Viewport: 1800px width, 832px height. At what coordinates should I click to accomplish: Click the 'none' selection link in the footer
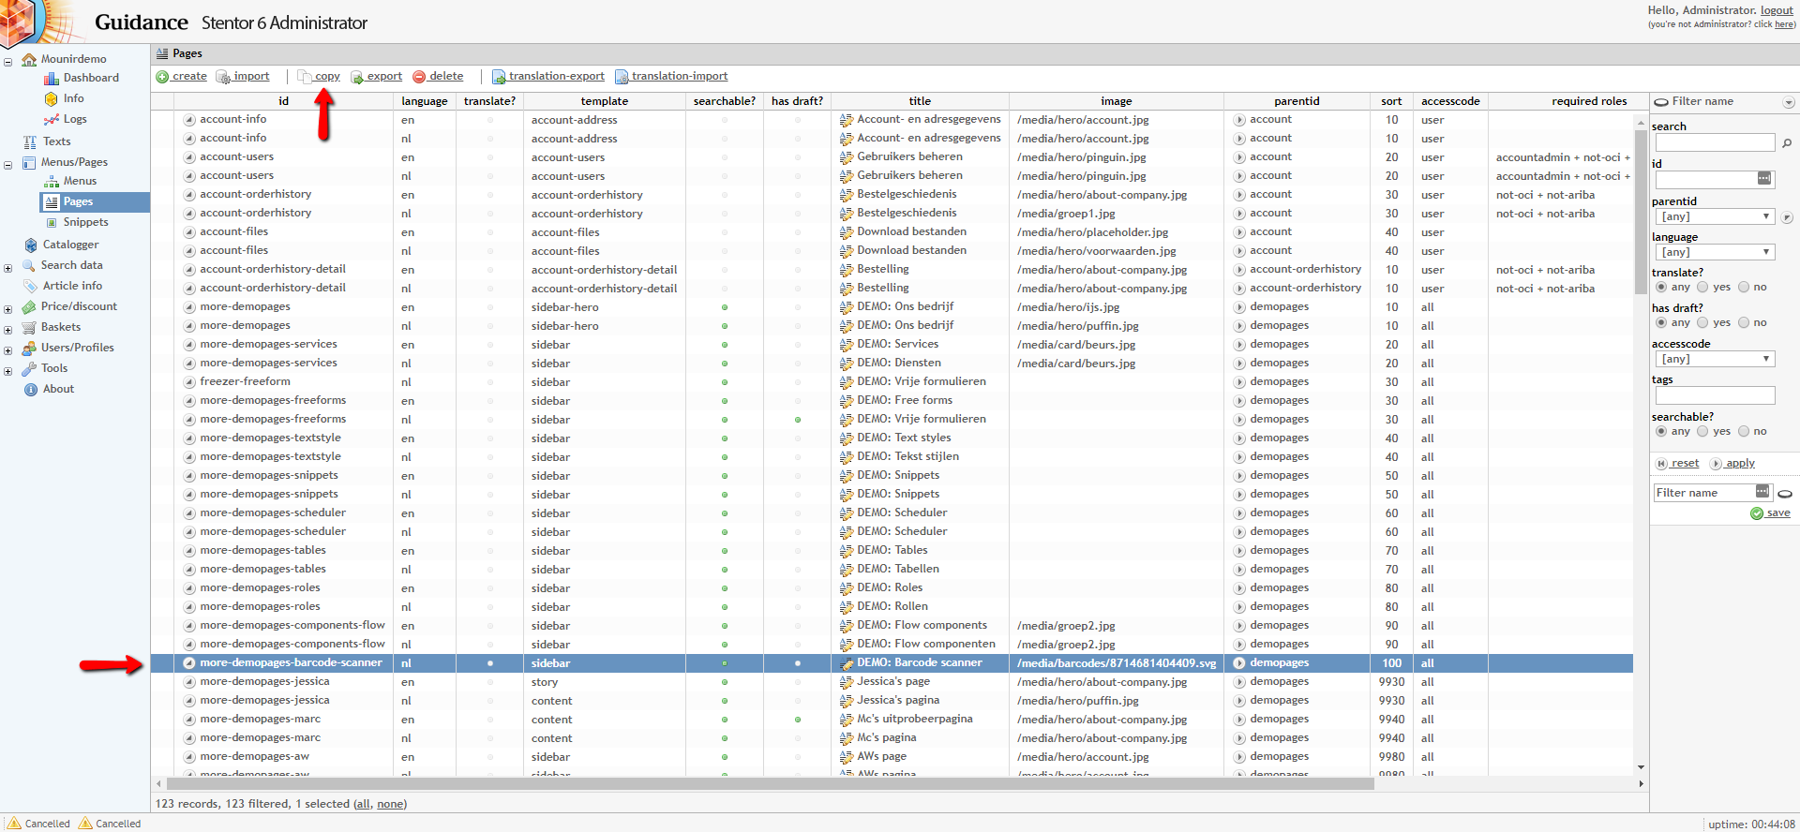(390, 804)
